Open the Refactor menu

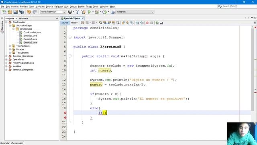click(x=59, y=6)
